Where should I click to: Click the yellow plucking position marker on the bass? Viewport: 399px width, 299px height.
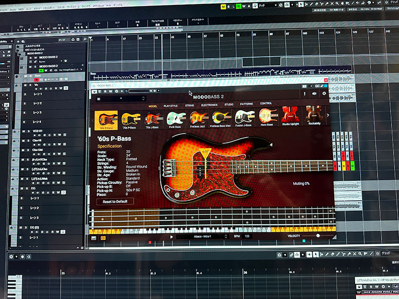tap(205, 153)
